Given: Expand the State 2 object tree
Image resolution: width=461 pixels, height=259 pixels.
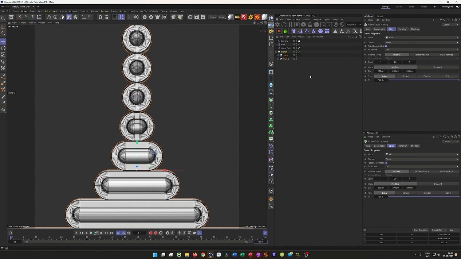Looking at the screenshot, I should tap(278, 59).
